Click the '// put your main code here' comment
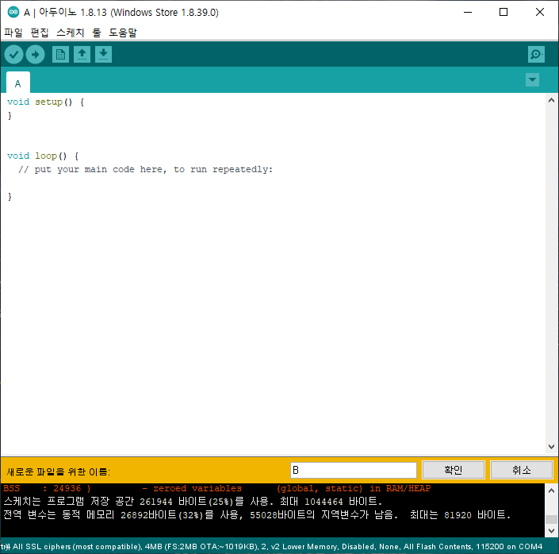Viewport: 559px width, 554px height. coord(145,170)
